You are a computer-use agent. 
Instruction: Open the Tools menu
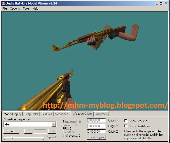tap(26, 9)
